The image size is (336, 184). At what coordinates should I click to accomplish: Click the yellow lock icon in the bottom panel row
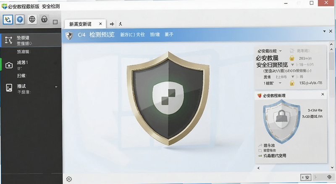coord(292,83)
